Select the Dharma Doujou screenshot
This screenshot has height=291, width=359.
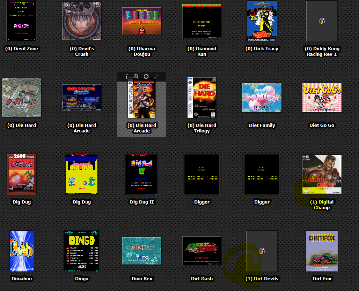[x=142, y=21]
